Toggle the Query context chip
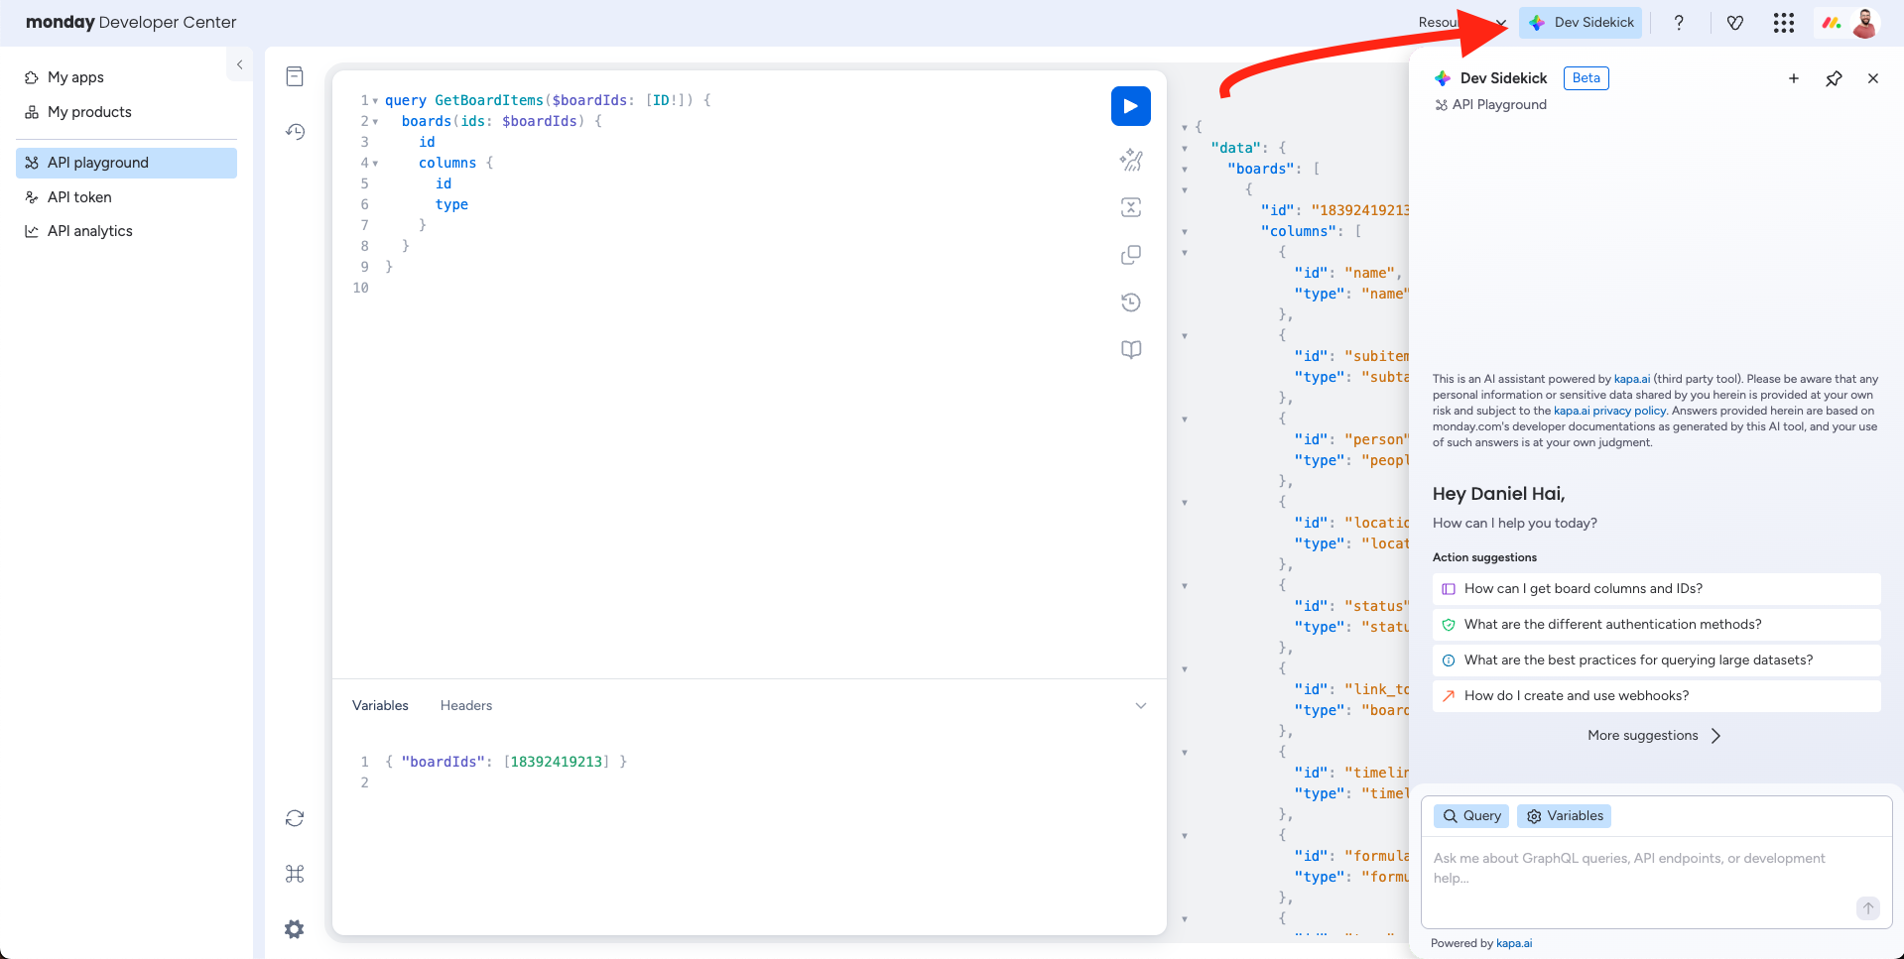 pyautogui.click(x=1471, y=816)
